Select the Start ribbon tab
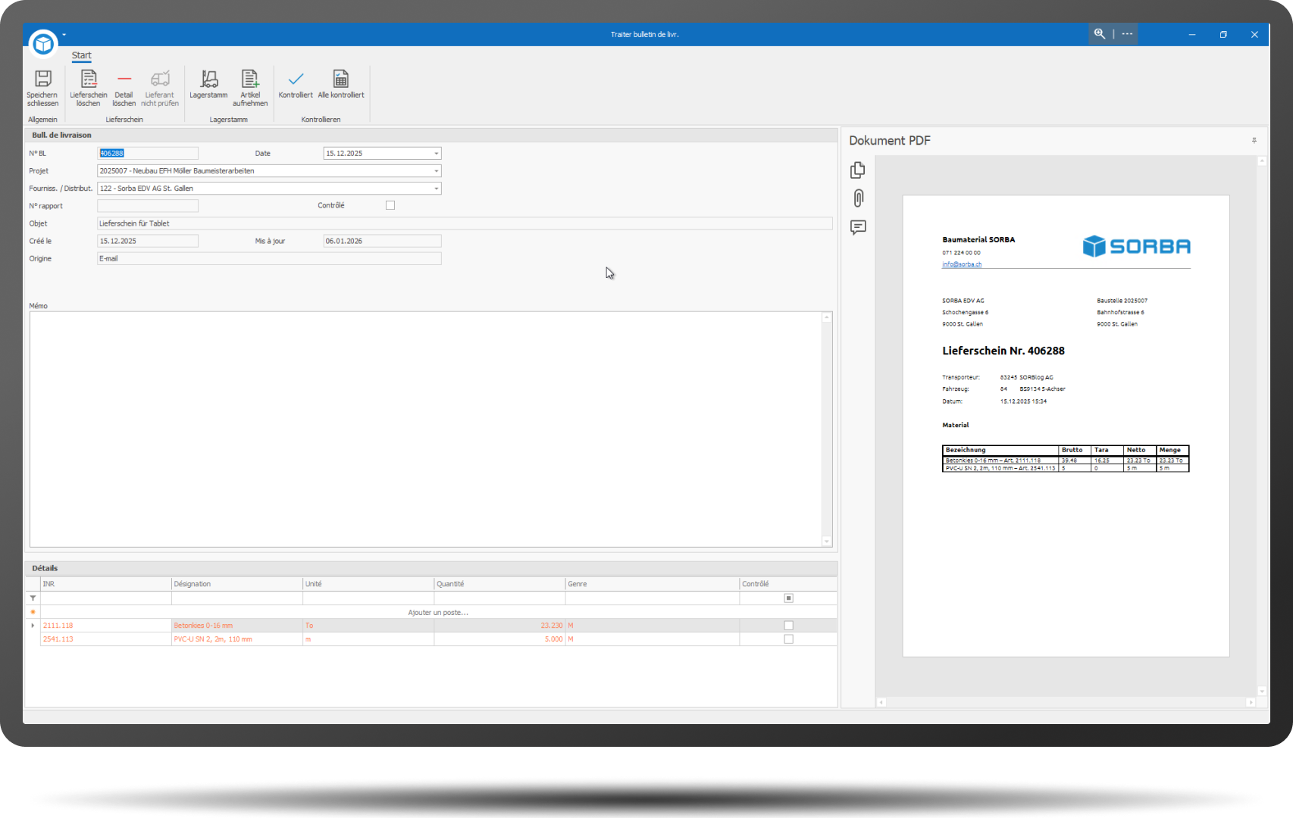The height and width of the screenshot is (818, 1293). [81, 55]
